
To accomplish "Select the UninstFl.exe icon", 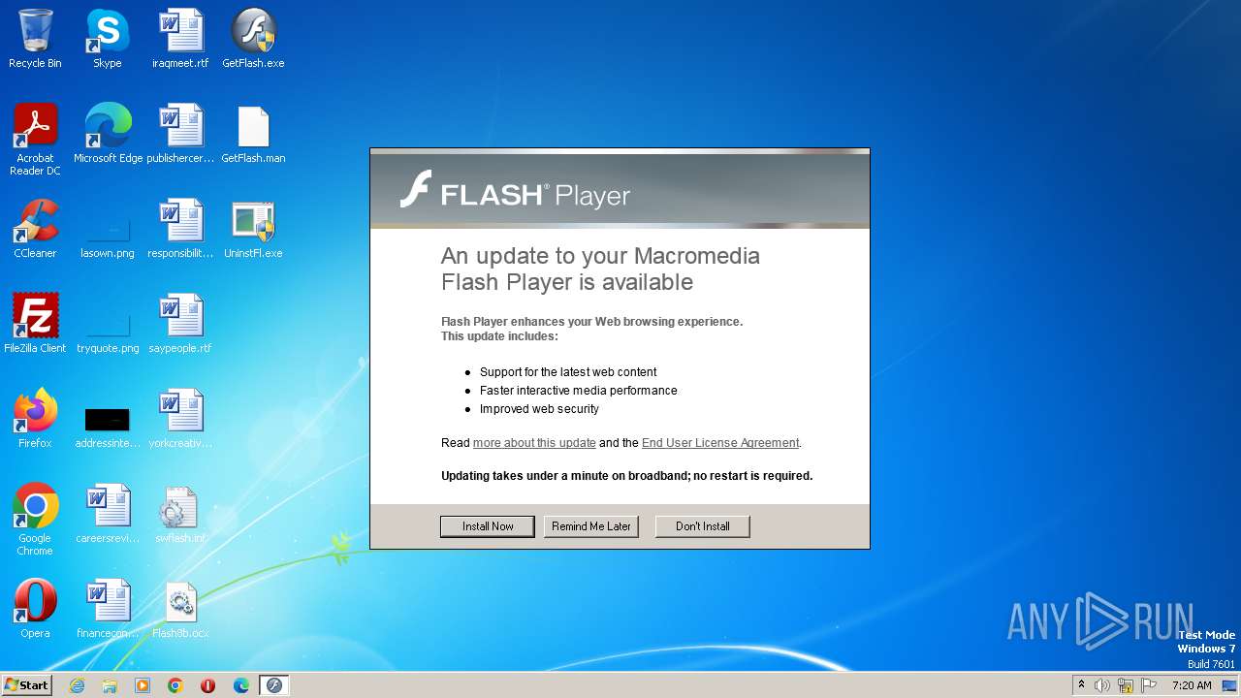I will [253, 229].
